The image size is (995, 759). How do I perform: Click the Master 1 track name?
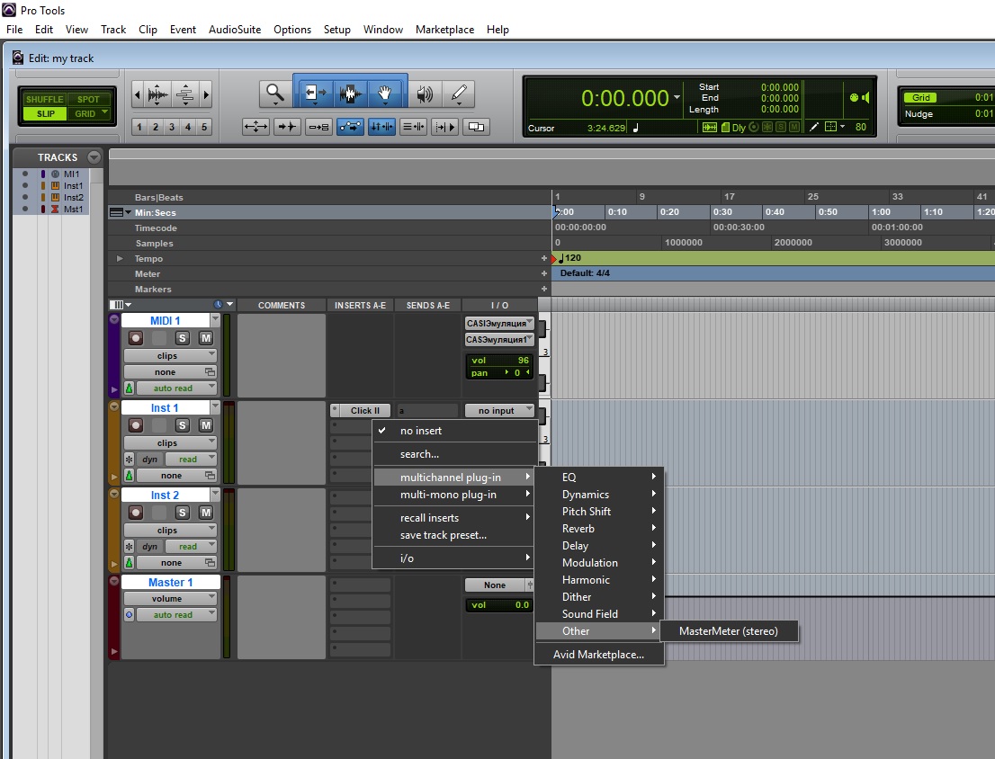click(171, 582)
